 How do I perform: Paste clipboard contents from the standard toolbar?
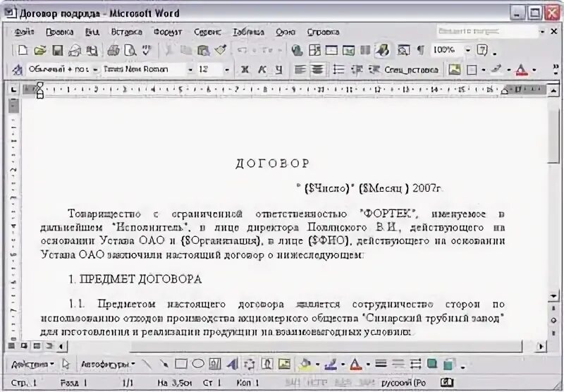coord(203,50)
